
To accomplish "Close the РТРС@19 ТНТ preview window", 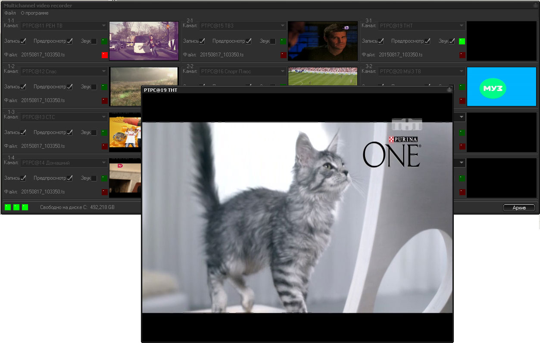I will pos(449,90).
